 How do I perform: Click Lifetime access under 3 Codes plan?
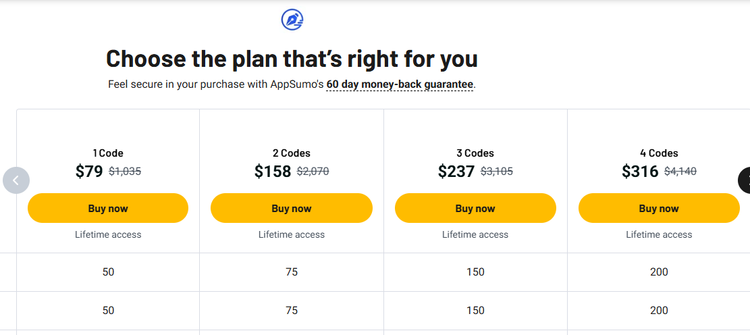[x=475, y=234]
